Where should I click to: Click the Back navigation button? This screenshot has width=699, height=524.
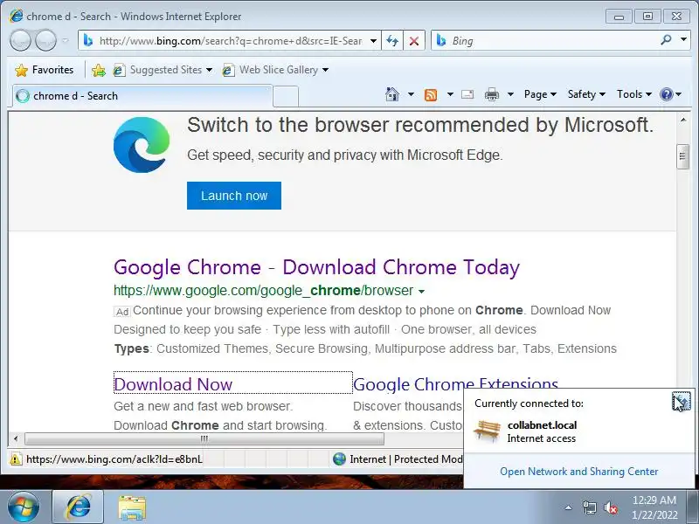[20, 41]
